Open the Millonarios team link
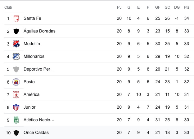This screenshot has height=139, width=194. (x=34, y=57)
